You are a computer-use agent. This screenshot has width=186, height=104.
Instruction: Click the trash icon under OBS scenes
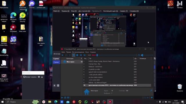tap(58, 86)
